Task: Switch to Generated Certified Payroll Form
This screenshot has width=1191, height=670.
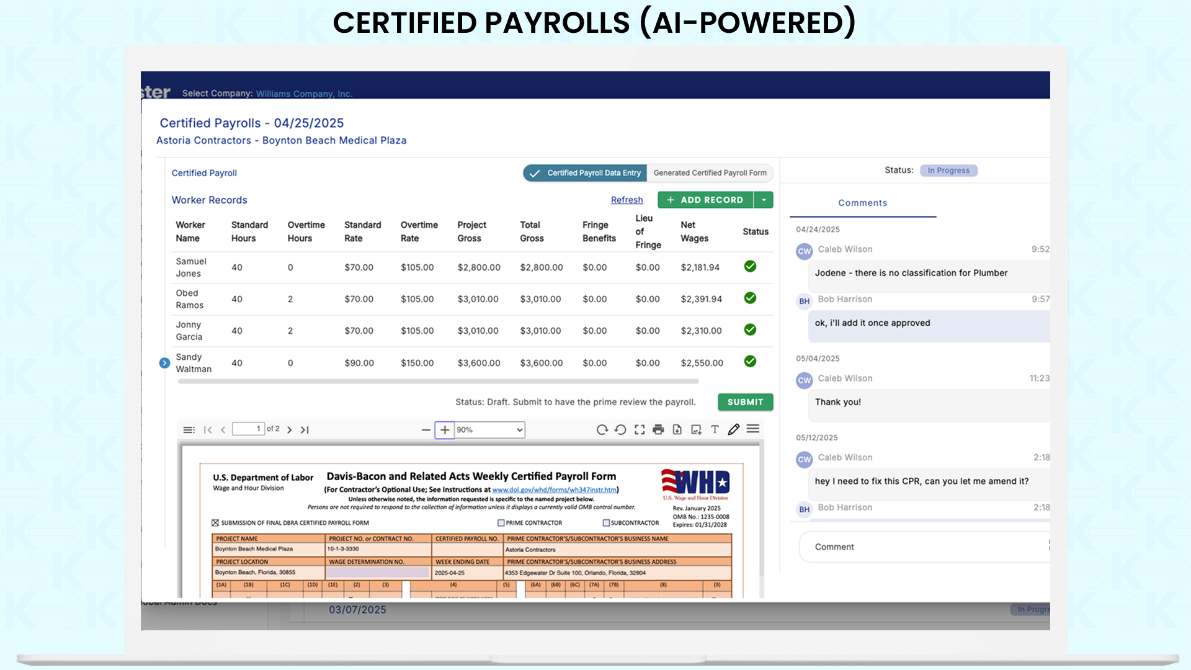Action: 710,173
